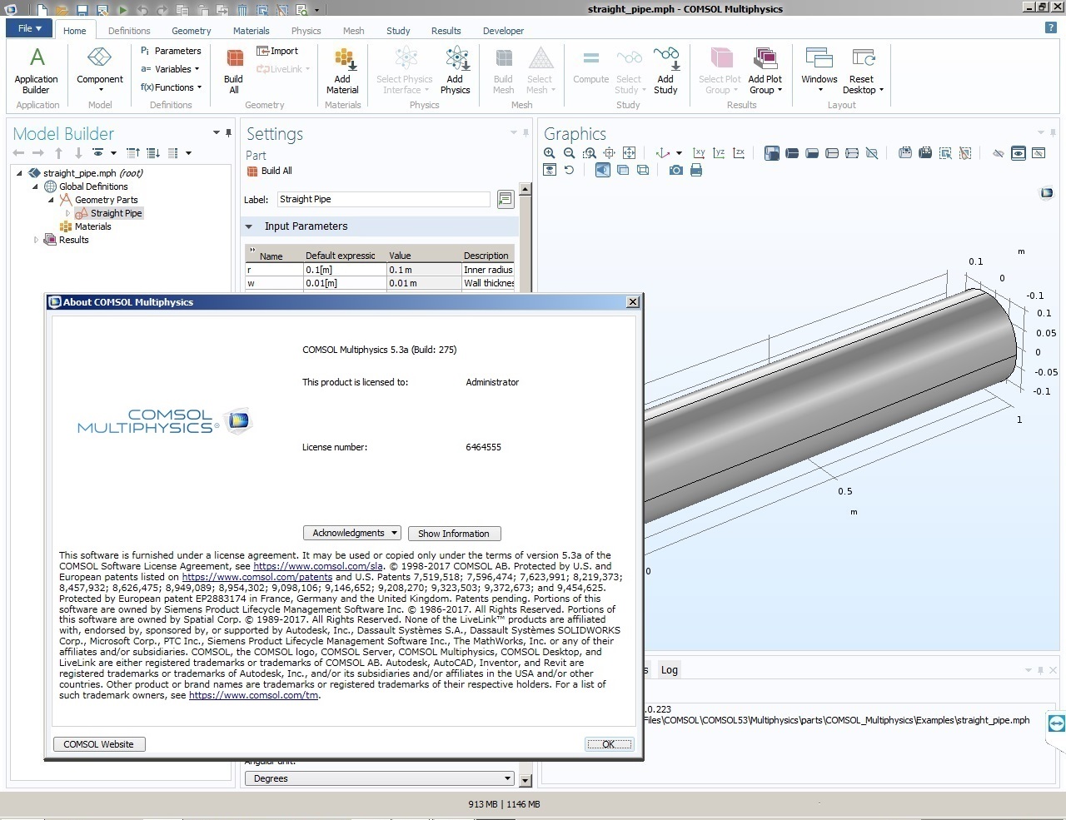Click the Show Information button
The height and width of the screenshot is (820, 1066).
click(x=454, y=534)
